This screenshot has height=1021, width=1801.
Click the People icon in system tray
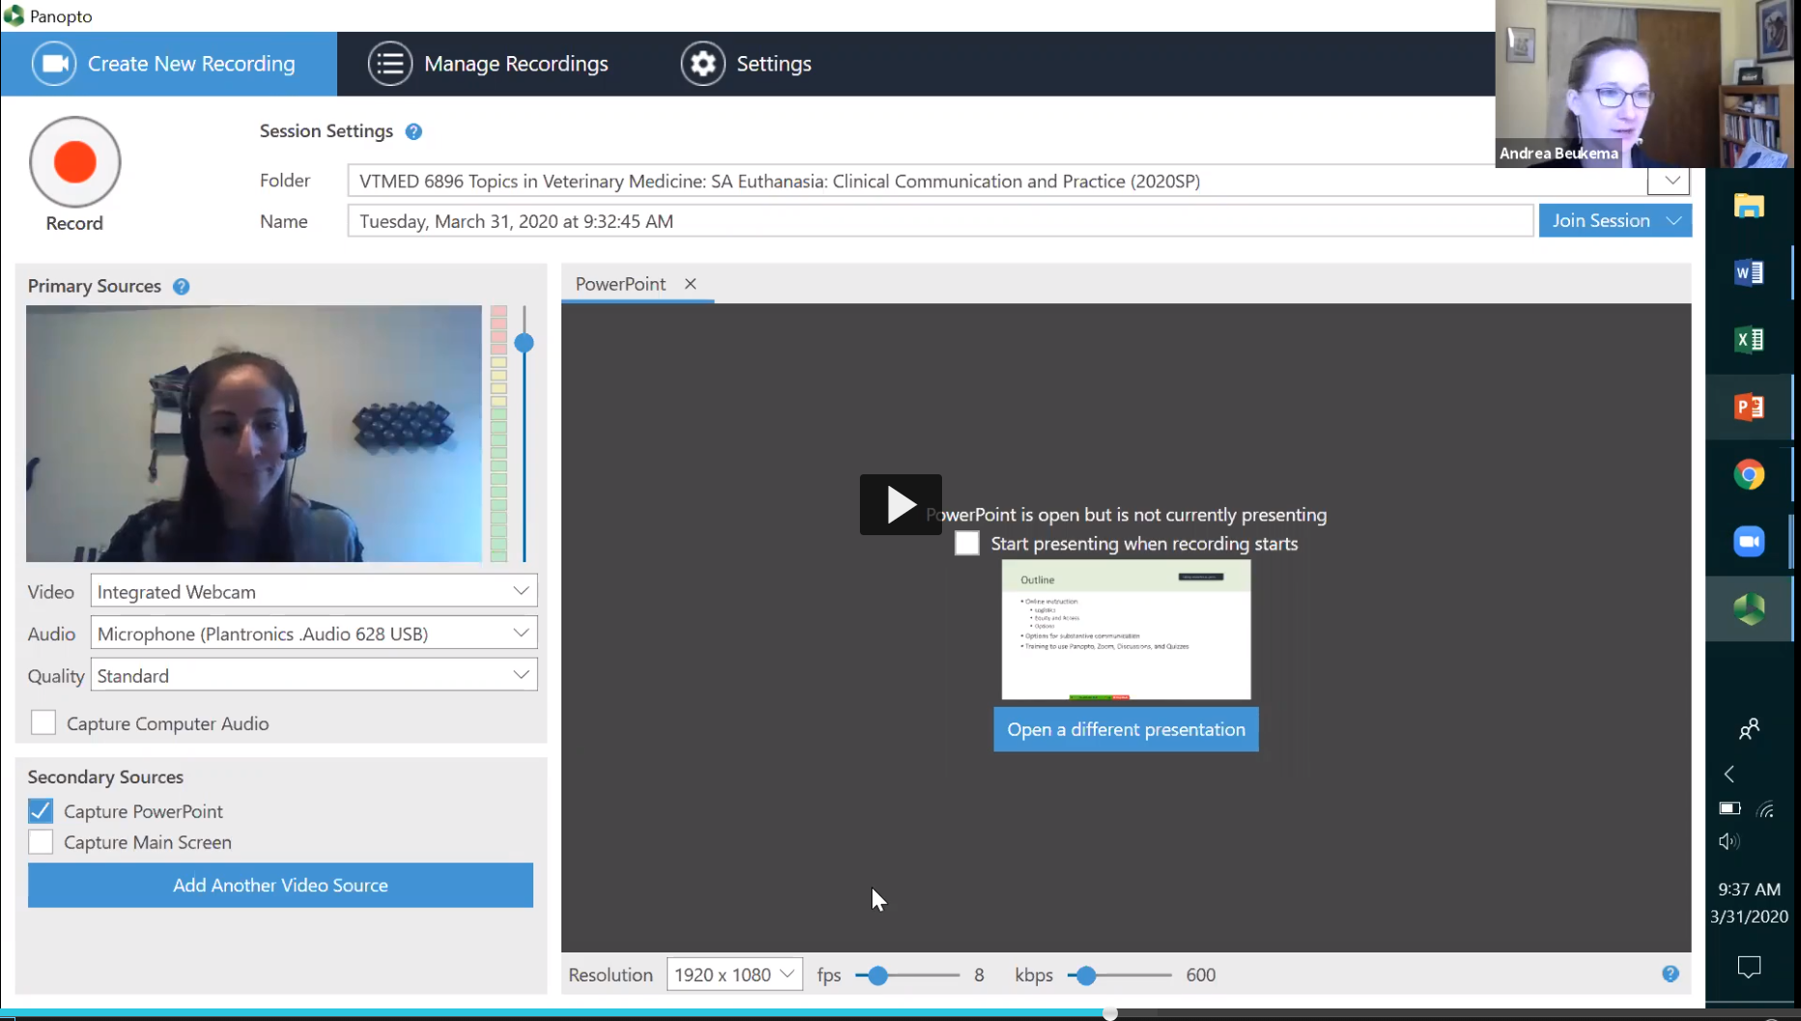pyautogui.click(x=1749, y=729)
